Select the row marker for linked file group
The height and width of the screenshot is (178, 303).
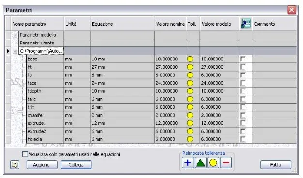(8, 51)
